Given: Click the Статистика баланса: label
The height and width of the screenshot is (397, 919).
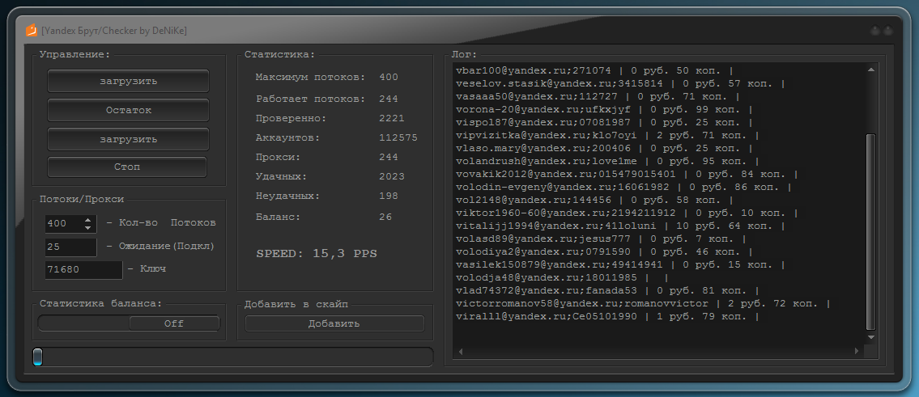Looking at the screenshot, I should click(100, 304).
